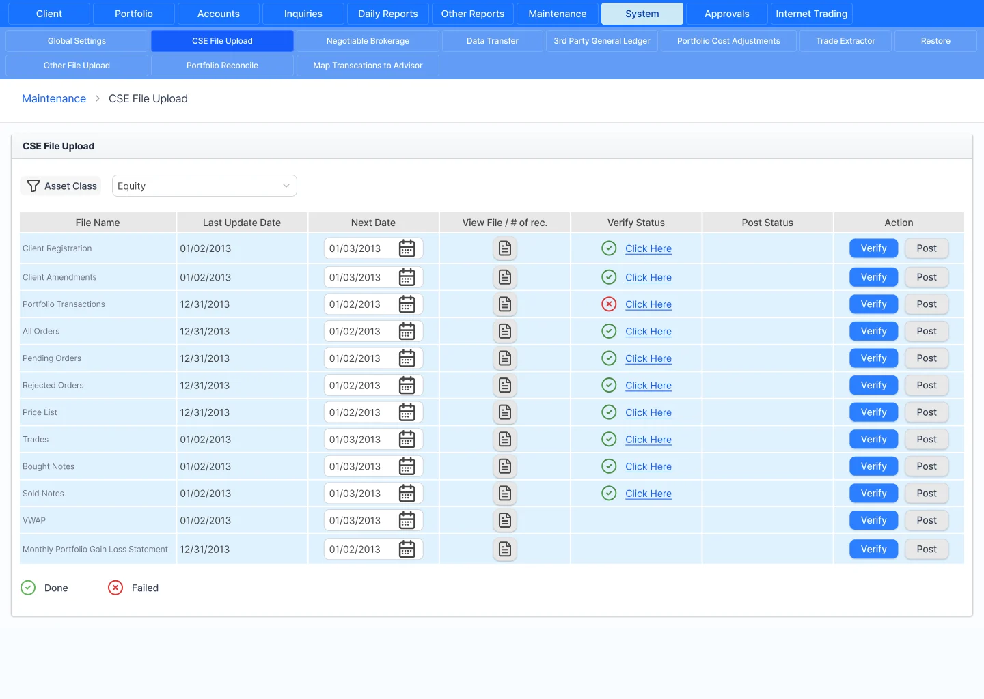Open the Trade Extractor submenu
Screen dimensions: 984x699
(845, 41)
